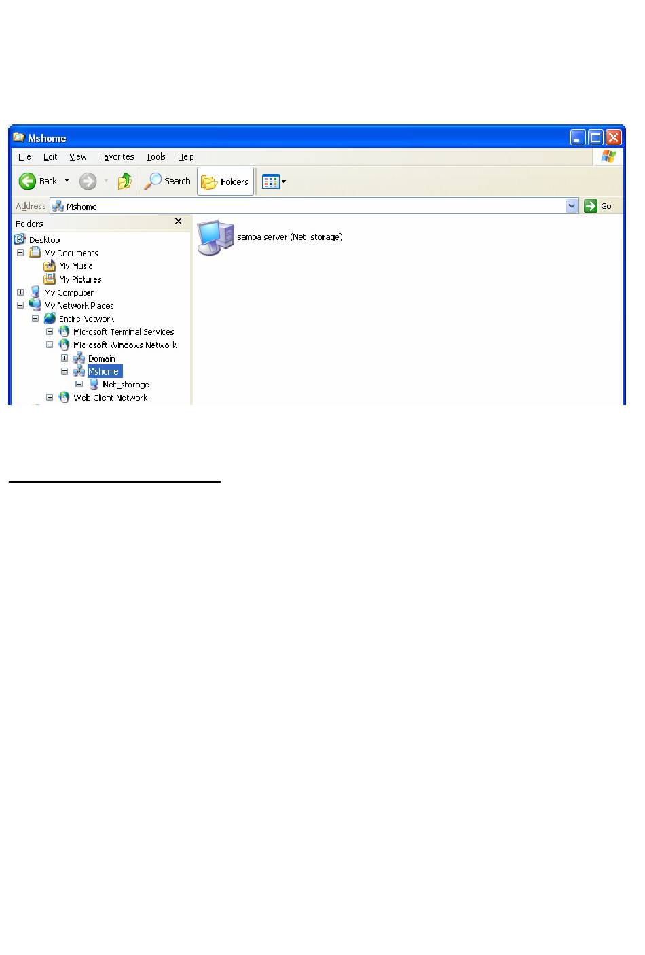This screenshot has height=955, width=645.
Task: Expand the Address bar dropdown list
Action: pos(572,206)
